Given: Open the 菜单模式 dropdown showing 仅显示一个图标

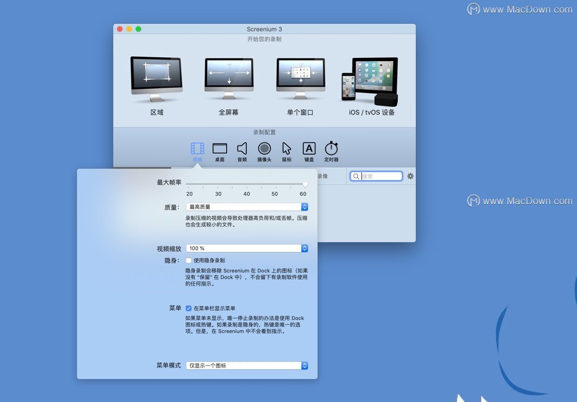Looking at the screenshot, I should tap(247, 366).
